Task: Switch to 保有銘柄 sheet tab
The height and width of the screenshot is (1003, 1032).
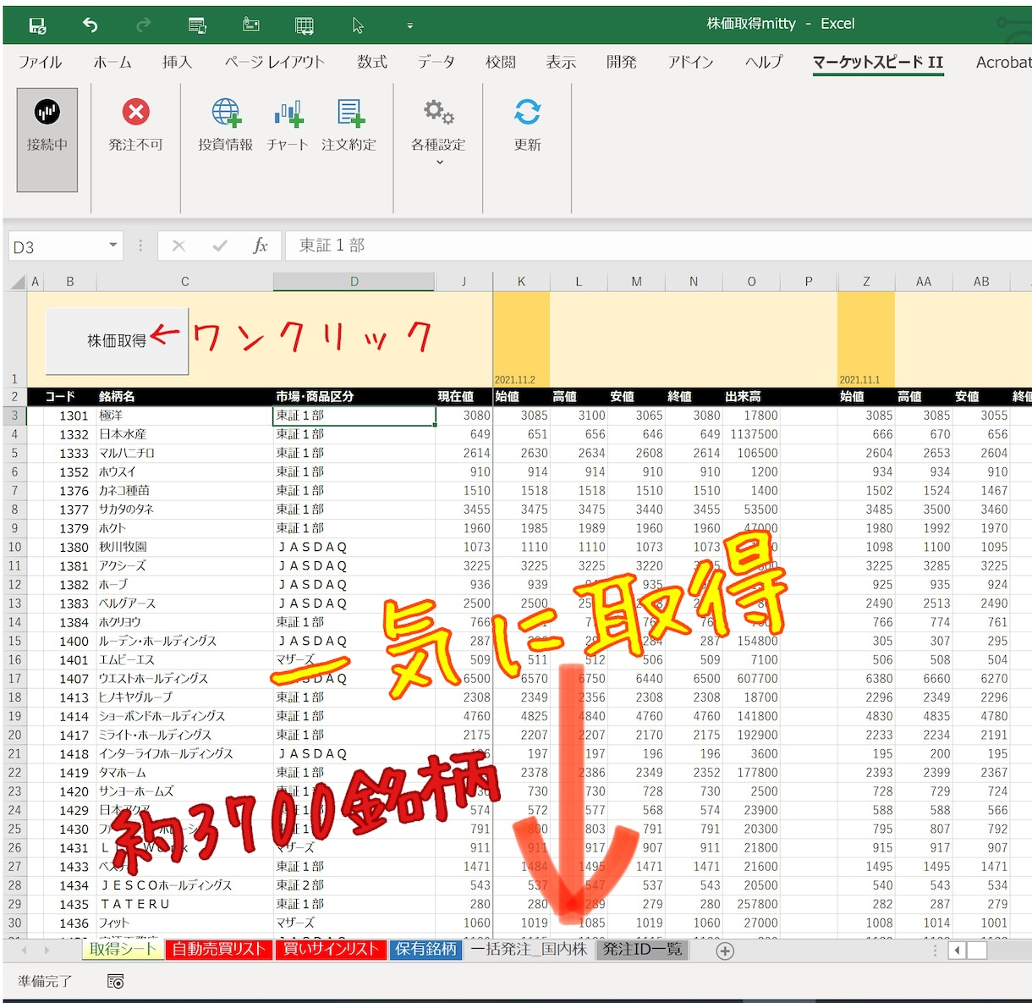Action: coord(425,950)
